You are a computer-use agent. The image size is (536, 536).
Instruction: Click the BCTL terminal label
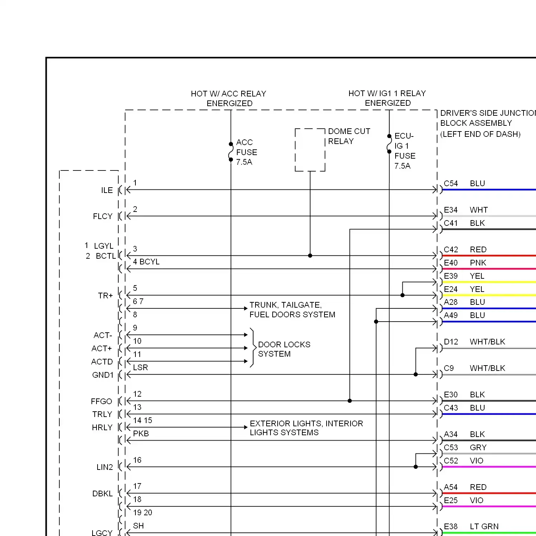point(106,256)
